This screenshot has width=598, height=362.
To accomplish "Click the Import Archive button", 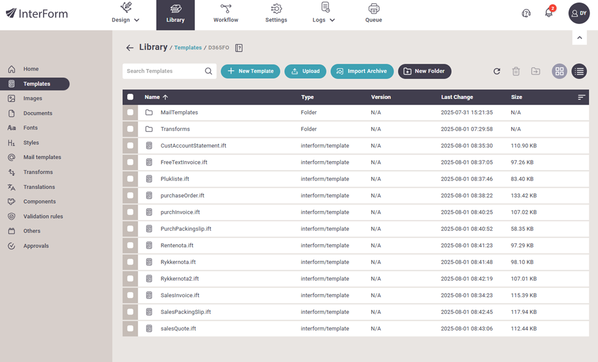I will (x=362, y=71).
